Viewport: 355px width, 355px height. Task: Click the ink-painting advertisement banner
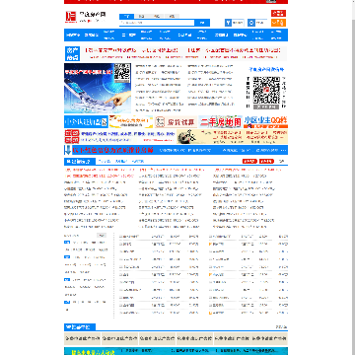point(232,137)
